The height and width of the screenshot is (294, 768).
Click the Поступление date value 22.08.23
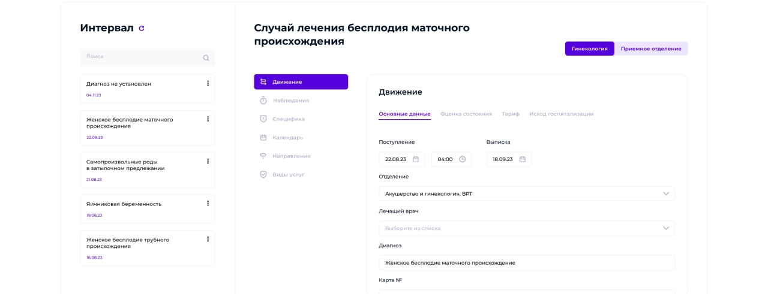[395, 159]
